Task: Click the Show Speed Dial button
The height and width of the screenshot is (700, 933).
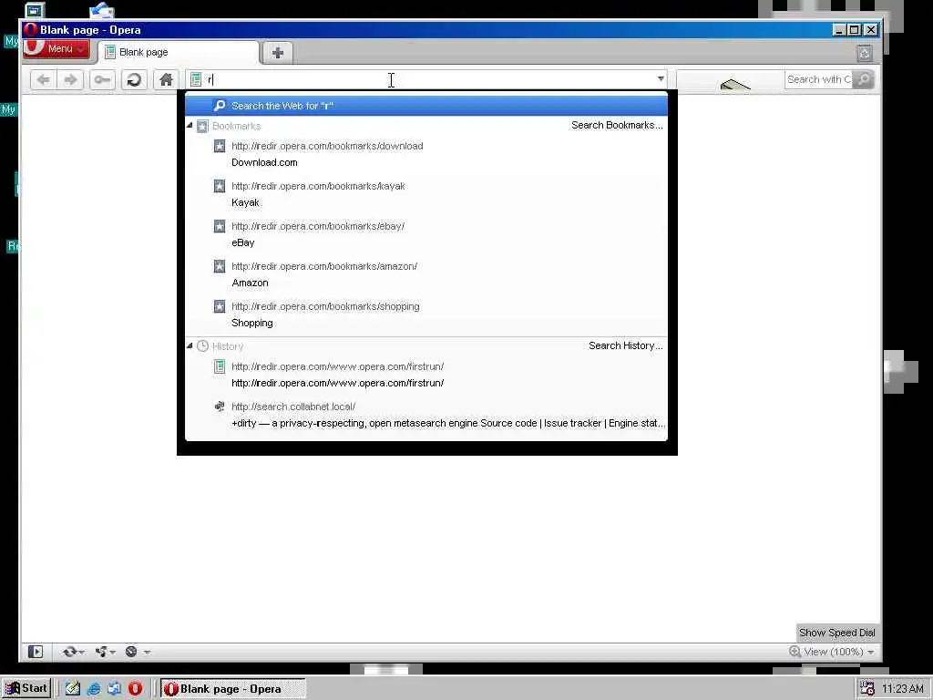Action: click(x=836, y=633)
